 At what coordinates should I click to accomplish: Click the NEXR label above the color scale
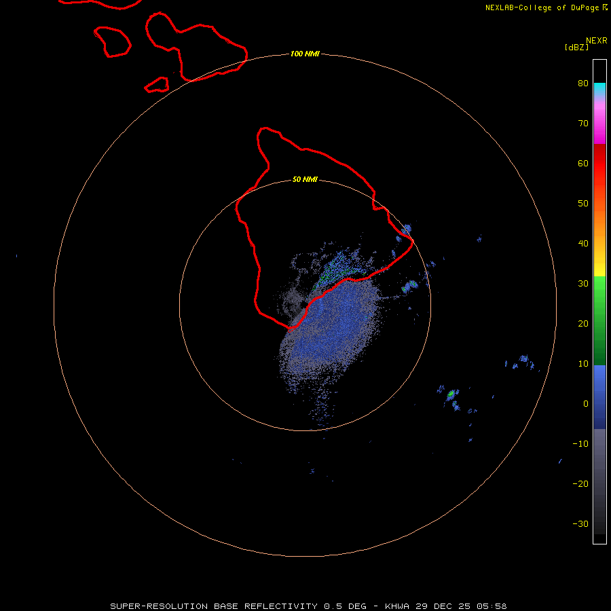pyautogui.click(x=596, y=41)
